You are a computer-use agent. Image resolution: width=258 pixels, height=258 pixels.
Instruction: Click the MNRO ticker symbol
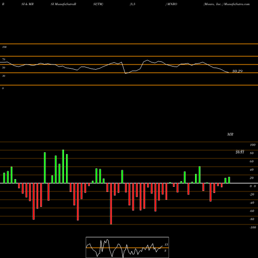pos(172,4)
